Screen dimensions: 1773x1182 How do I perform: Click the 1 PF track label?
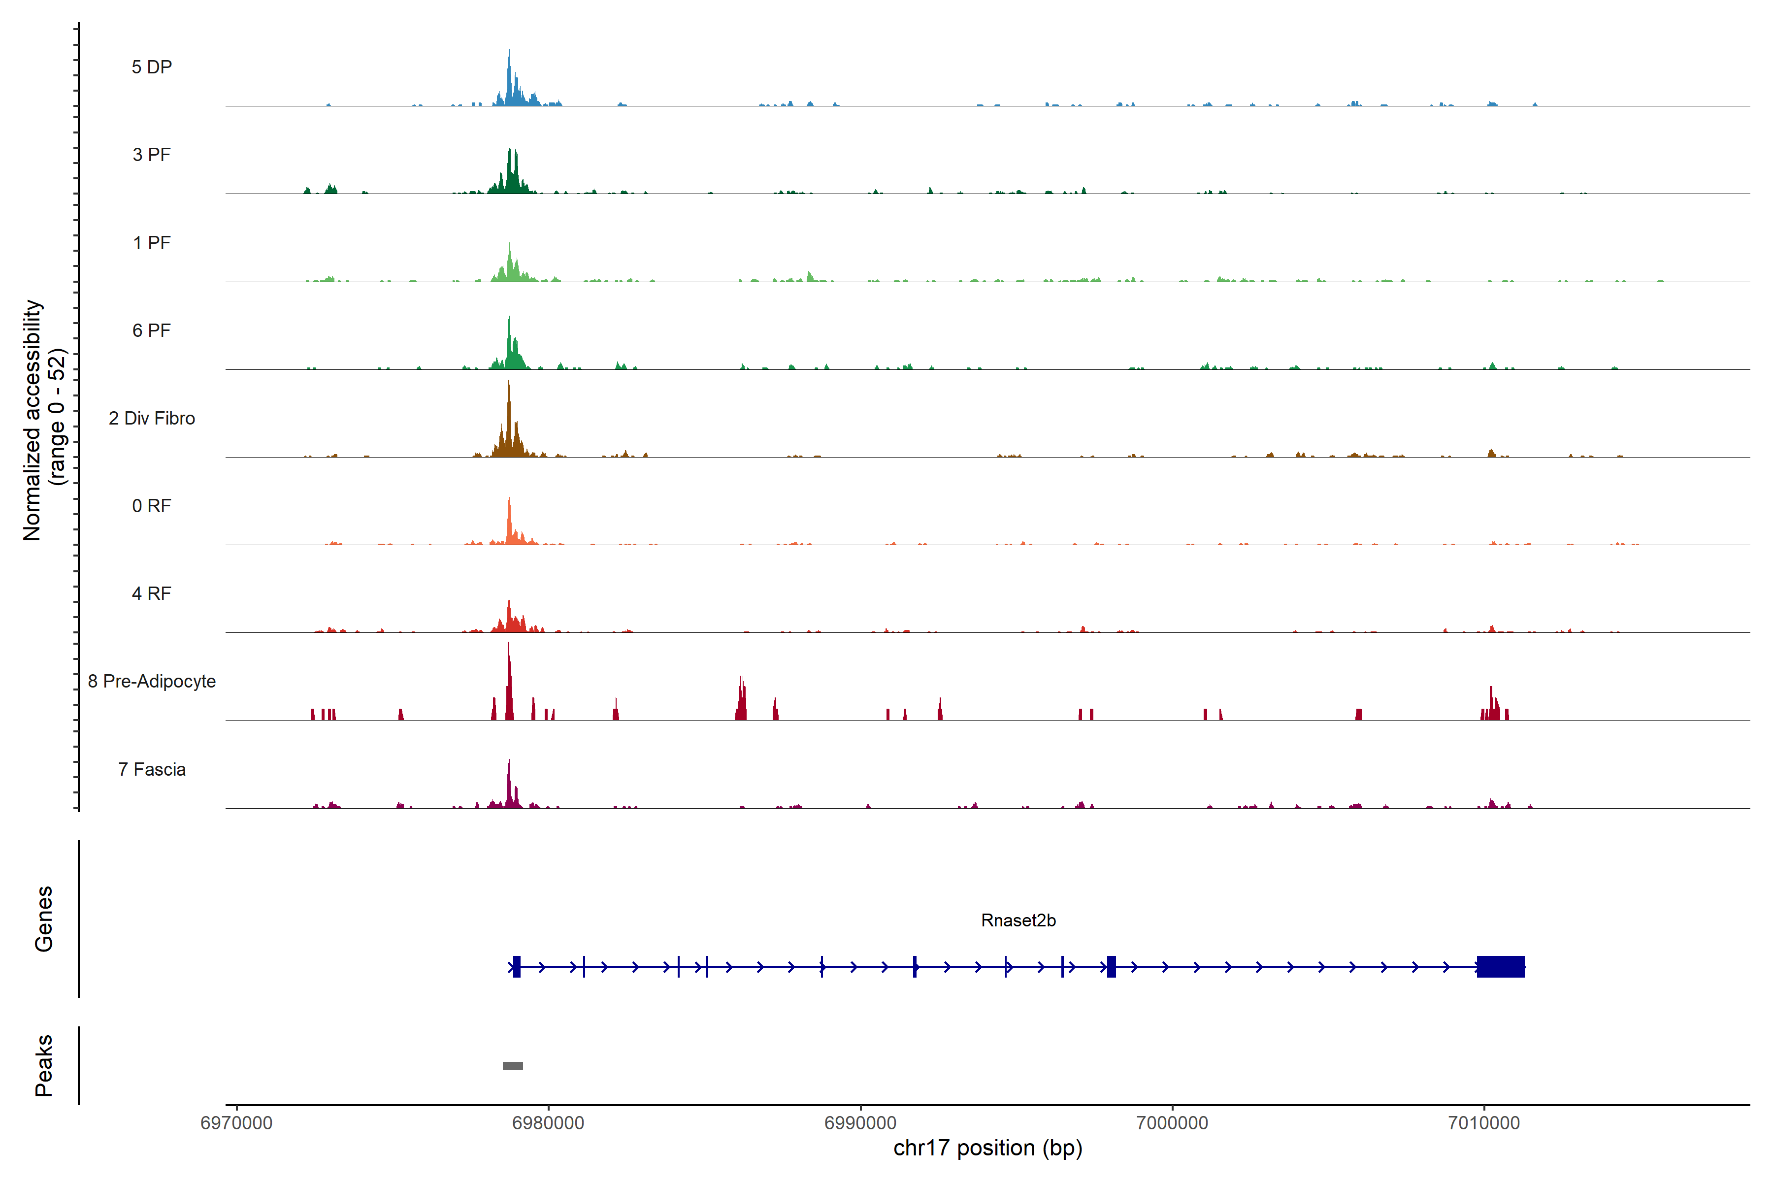pyautogui.click(x=152, y=243)
